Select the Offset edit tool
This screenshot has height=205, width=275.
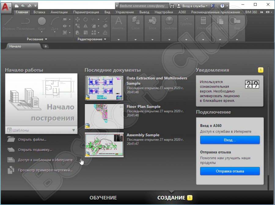(x=105, y=33)
